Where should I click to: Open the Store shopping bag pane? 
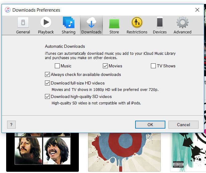tap(114, 25)
